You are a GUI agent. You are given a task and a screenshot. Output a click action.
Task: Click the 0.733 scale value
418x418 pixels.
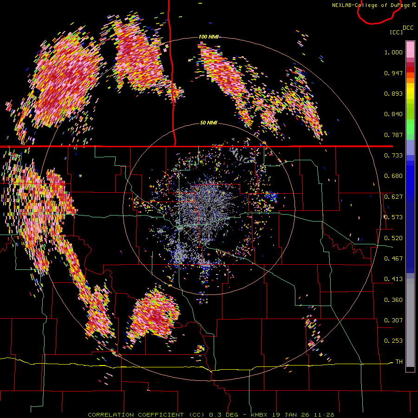[393, 155]
